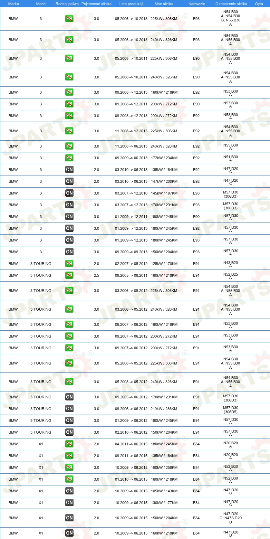Select PB icon for E90 225kW/306KM row

click(x=69, y=58)
